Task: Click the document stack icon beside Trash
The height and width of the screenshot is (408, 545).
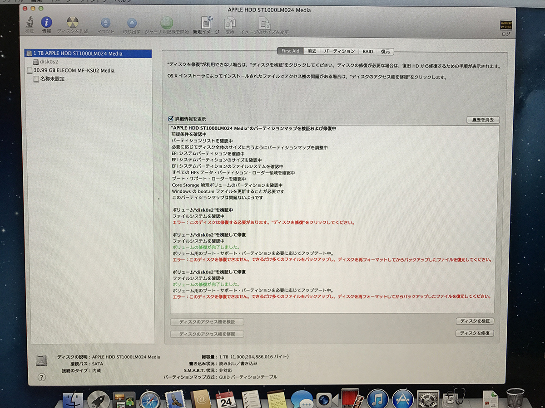Action: click(490, 399)
